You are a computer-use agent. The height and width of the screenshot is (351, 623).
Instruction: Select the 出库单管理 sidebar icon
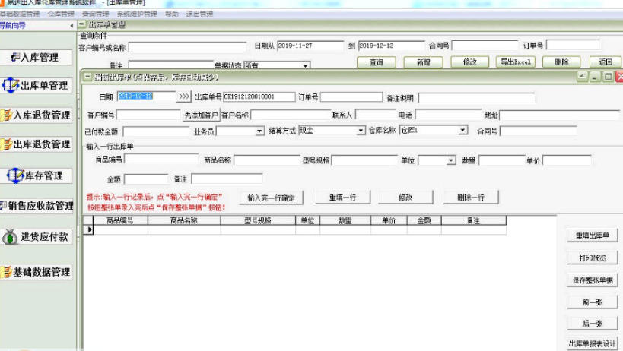11,86
